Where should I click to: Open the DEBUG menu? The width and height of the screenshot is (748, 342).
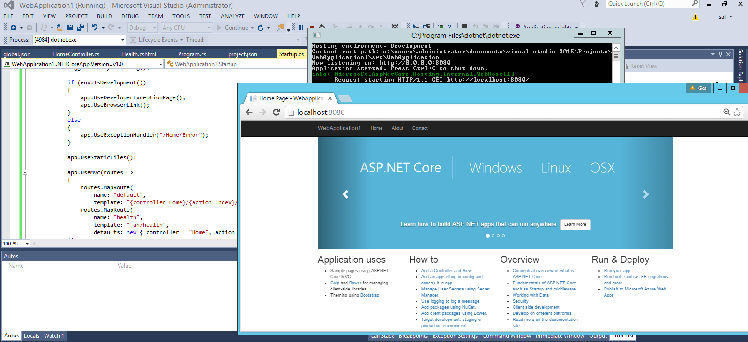tap(130, 16)
